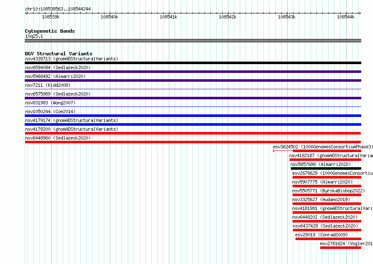The height and width of the screenshot is (264, 373).
Task: Click red bar under esv2678629
Action: (327, 177)
